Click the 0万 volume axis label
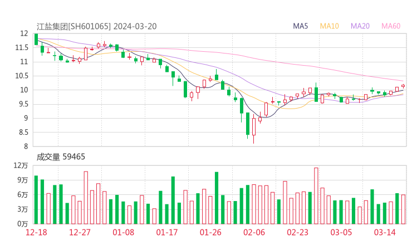This screenshot has height=245, width=412. tap(23, 224)
